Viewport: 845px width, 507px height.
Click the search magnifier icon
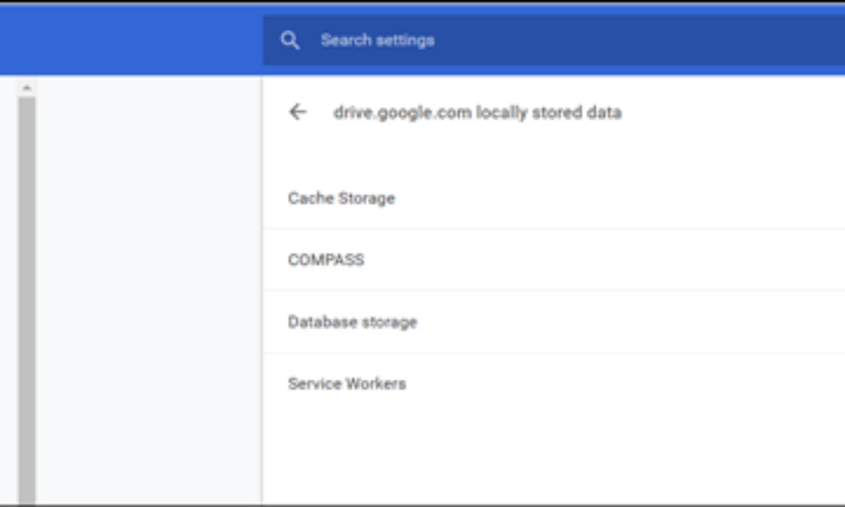[290, 40]
